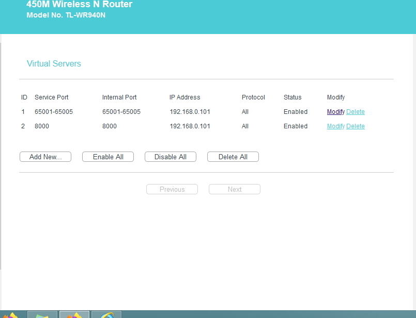The image size is (416, 318).
Task: Click the Status column header
Action: [x=292, y=97]
